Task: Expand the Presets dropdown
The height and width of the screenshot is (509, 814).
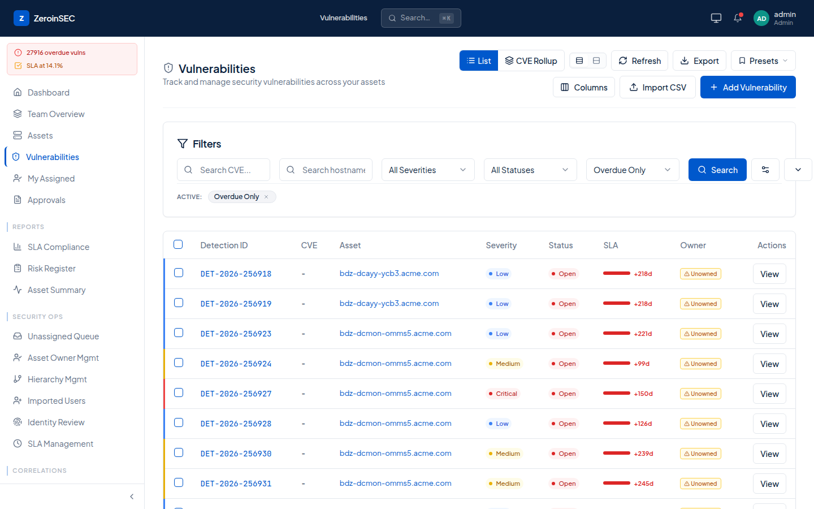Action: pos(763,61)
